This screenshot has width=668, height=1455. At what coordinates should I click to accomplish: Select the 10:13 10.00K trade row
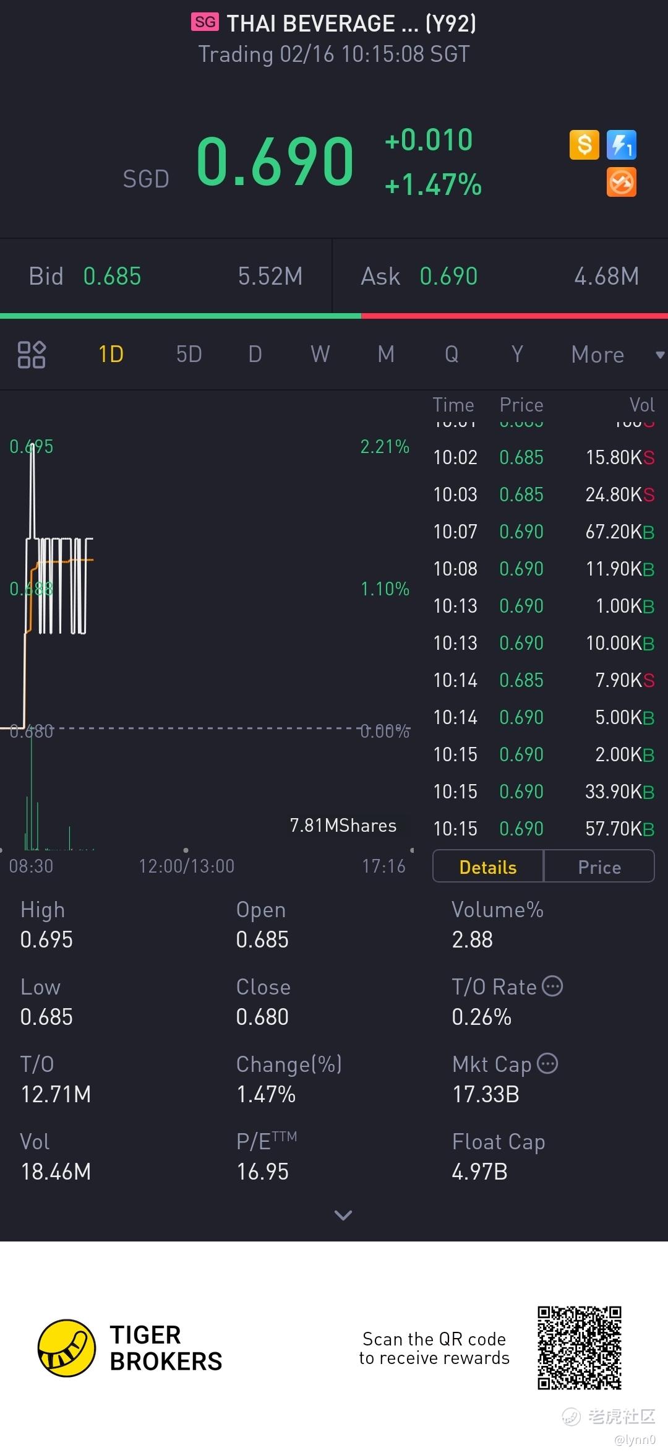[544, 643]
